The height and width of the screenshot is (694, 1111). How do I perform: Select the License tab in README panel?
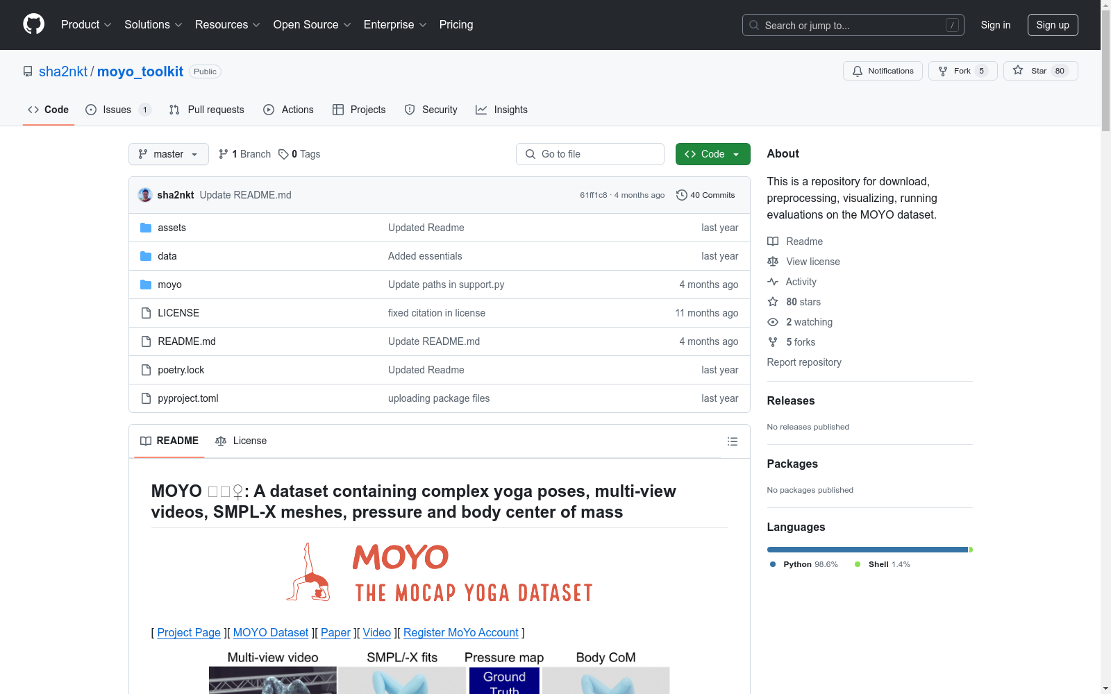coord(241,441)
